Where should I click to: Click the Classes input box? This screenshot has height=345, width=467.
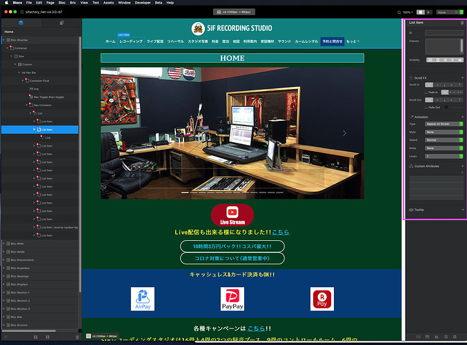pyautogui.click(x=444, y=46)
